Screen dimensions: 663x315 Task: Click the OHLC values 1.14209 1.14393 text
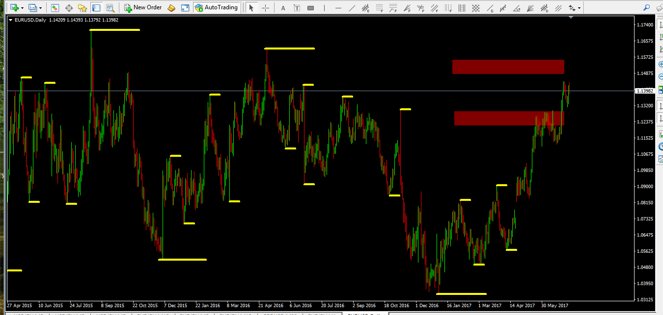tap(66, 20)
